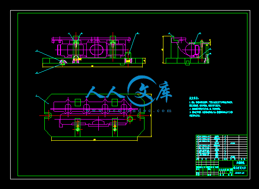
Task: Click the yellow length dimension under top view
Action: [94, 139]
